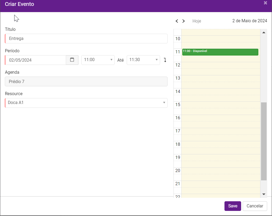
Task: Click the Save button
Action: 233,206
